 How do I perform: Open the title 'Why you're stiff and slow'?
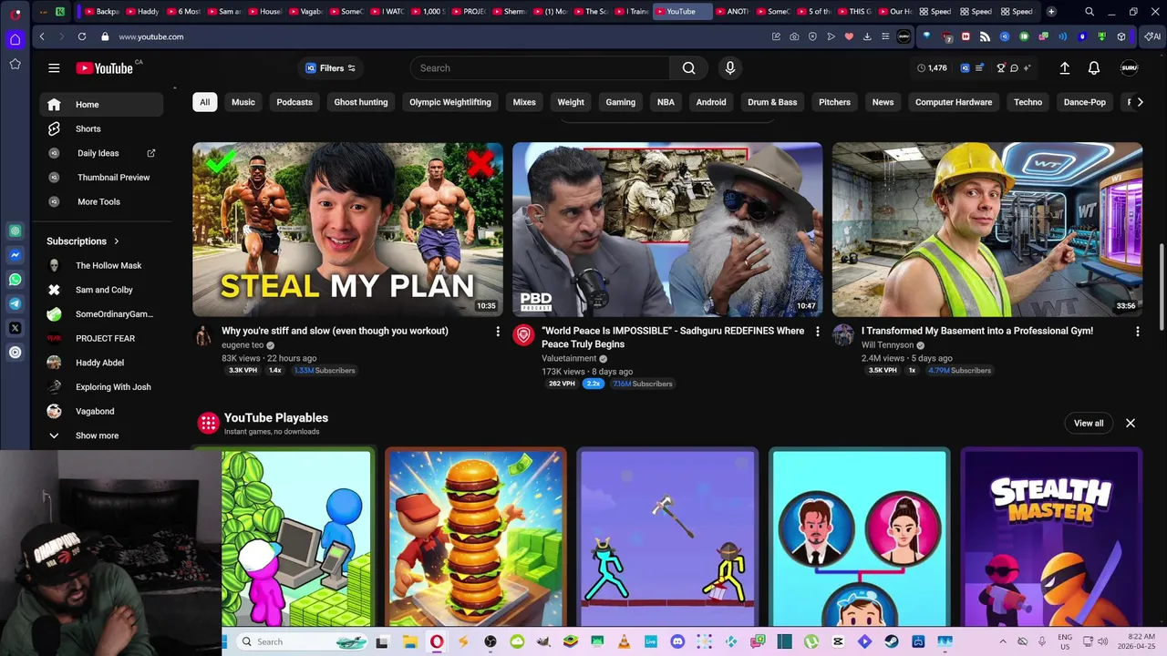click(x=335, y=331)
